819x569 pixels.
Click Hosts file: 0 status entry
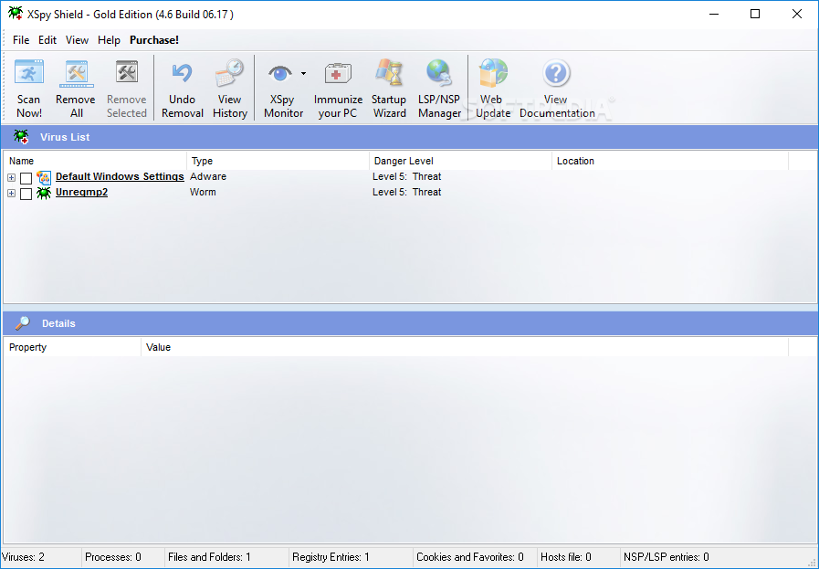(x=566, y=557)
